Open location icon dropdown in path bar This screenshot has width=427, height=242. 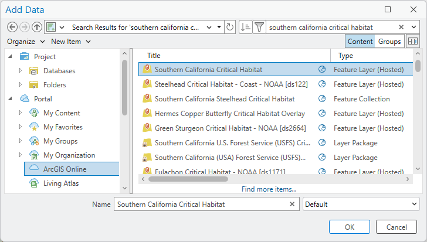(62, 28)
